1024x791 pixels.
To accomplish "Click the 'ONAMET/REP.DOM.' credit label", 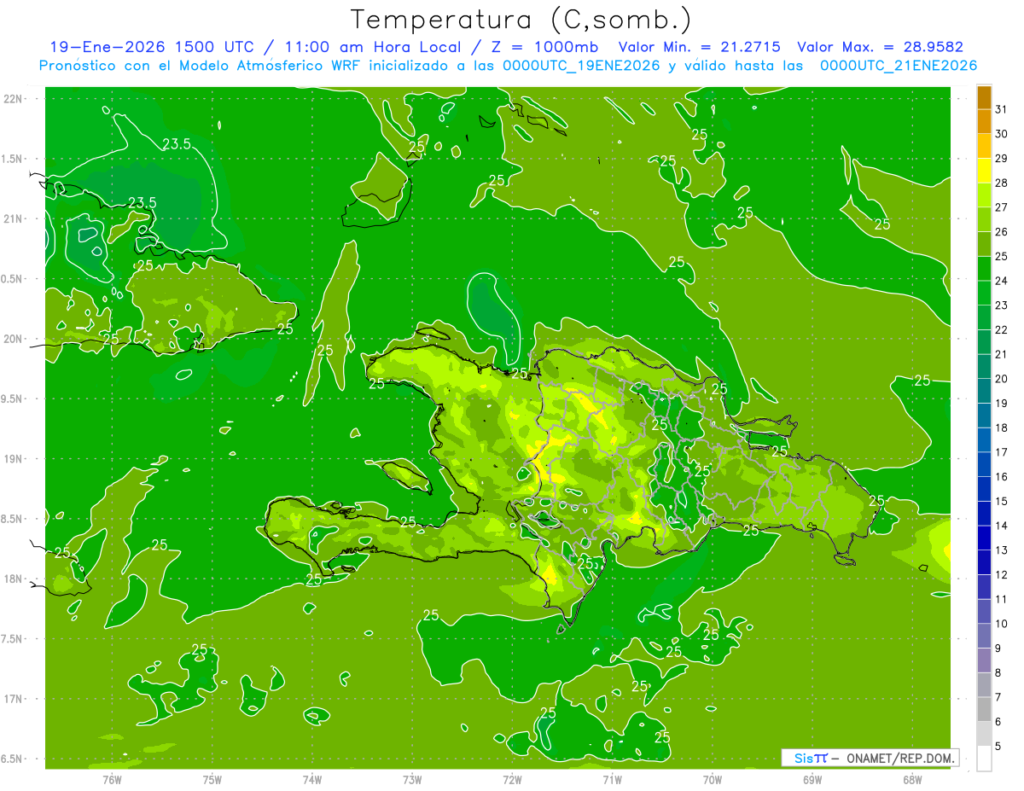I will tap(899, 758).
